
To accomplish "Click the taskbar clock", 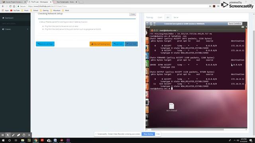I will tap(243, 140).
